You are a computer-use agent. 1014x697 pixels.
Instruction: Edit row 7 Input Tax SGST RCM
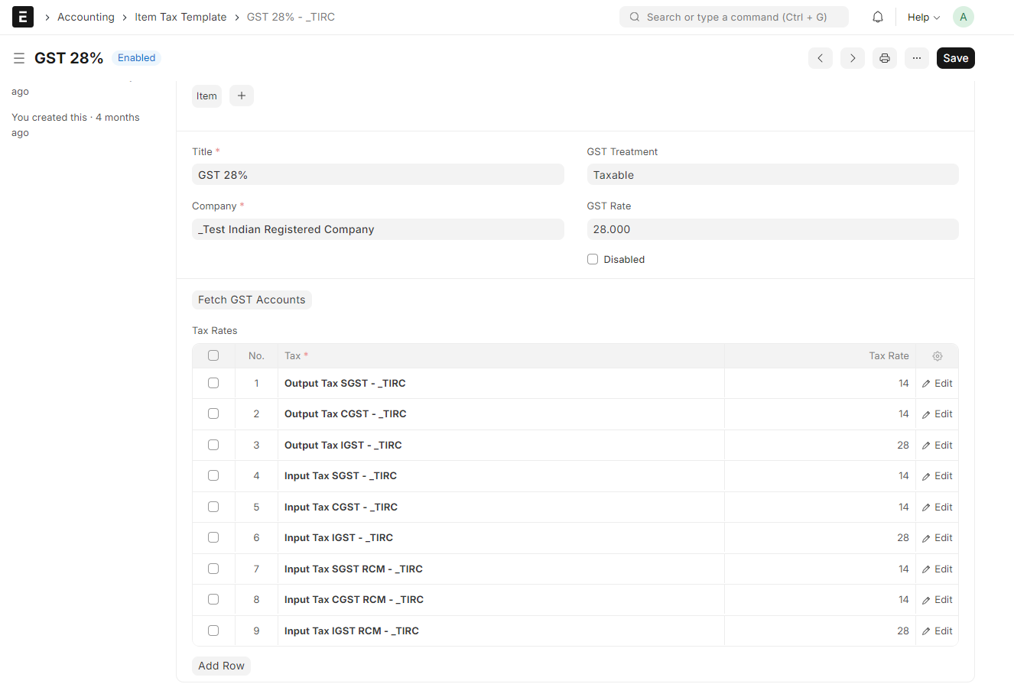tap(938, 569)
